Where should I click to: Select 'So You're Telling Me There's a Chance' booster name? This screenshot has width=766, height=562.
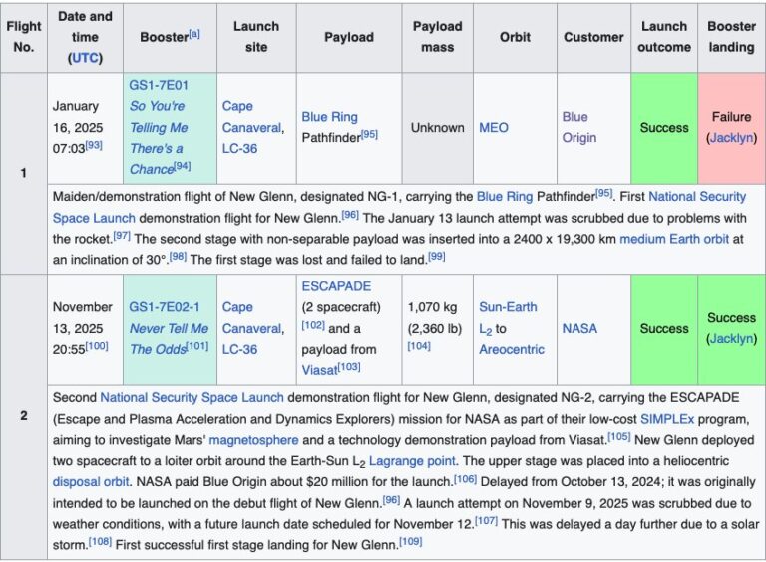[158, 138]
